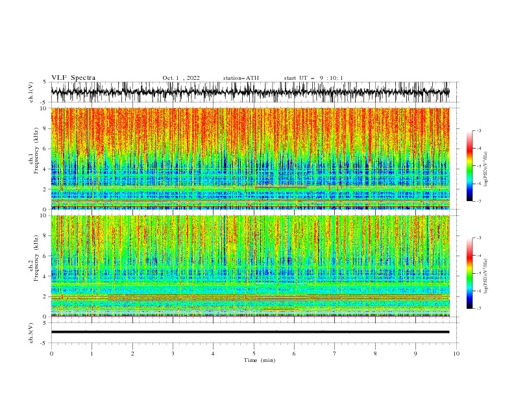Click the ch.1 voltage waveform trace
The width and height of the screenshot is (514, 397).
click(250, 92)
